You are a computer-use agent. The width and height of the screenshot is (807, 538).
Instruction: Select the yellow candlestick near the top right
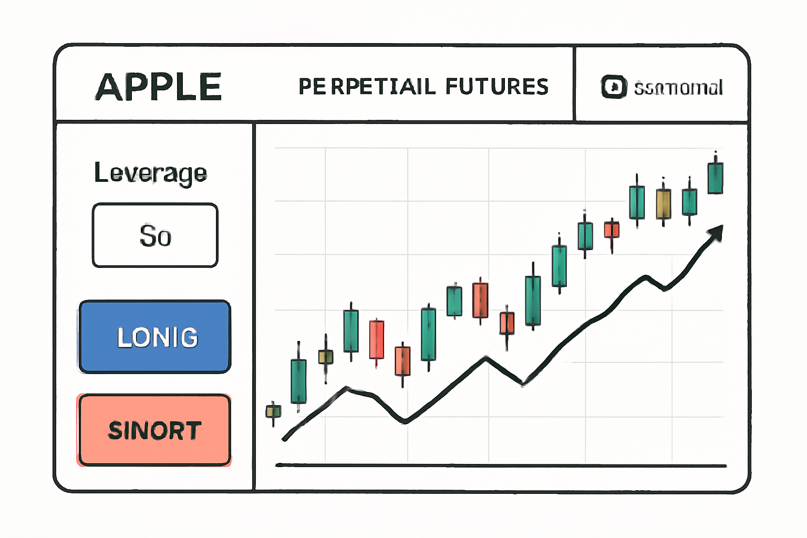coord(664,204)
